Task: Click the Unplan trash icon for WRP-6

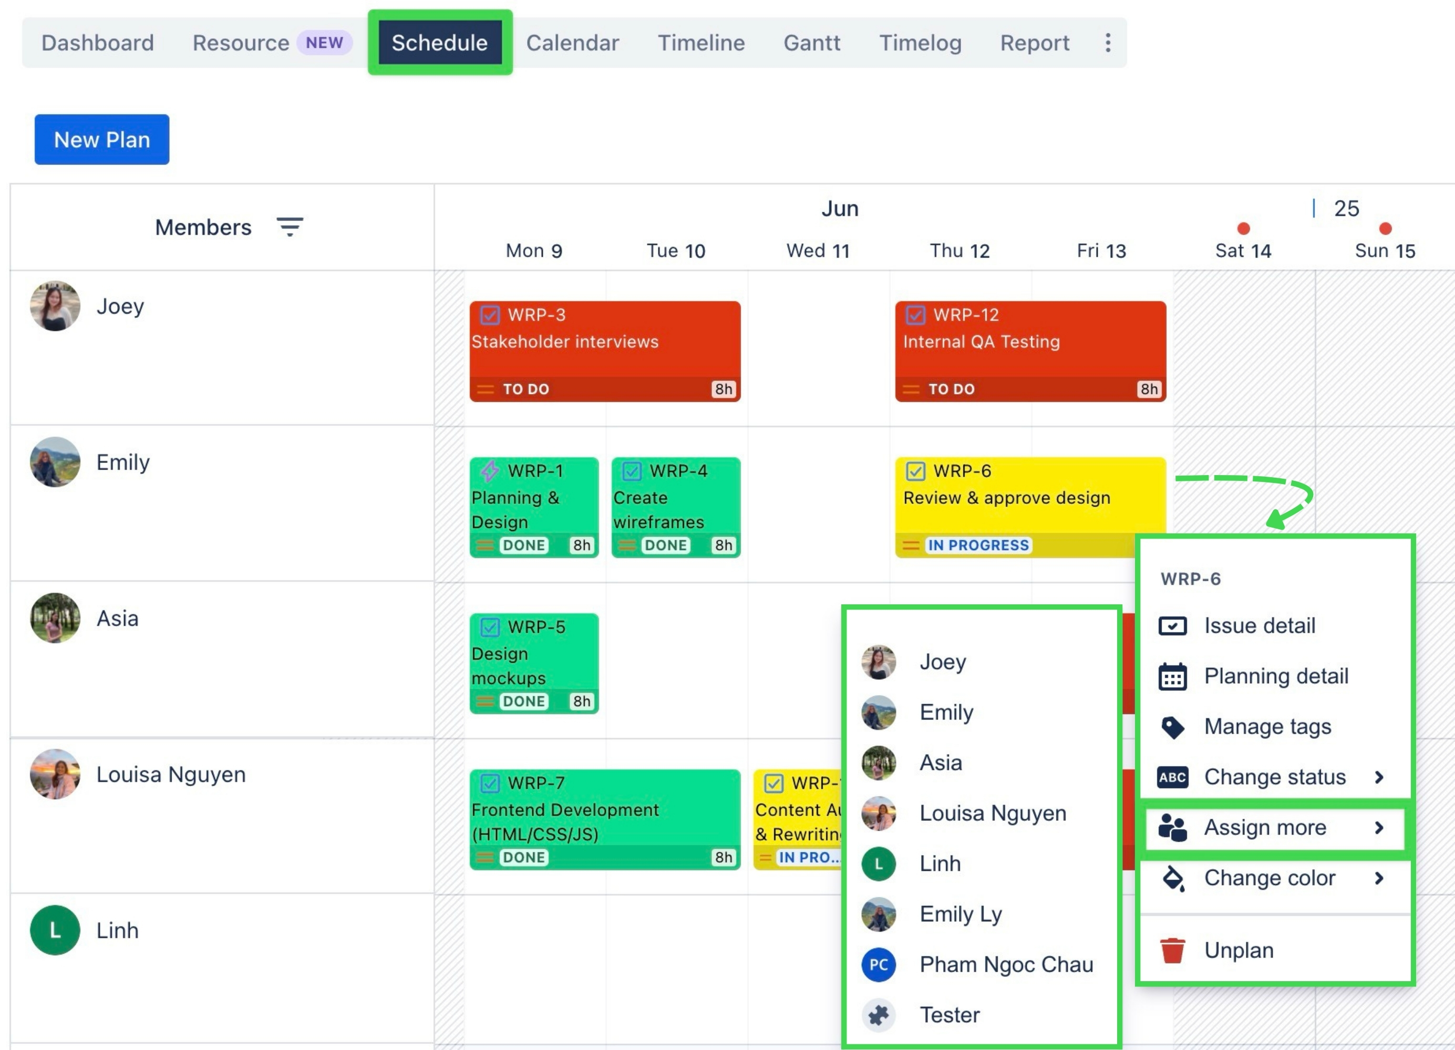Action: pyautogui.click(x=1173, y=951)
